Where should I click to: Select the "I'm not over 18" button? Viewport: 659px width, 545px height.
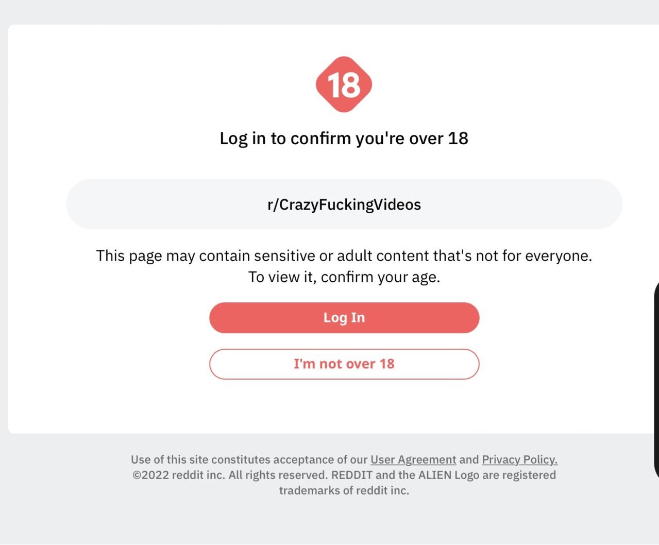pos(344,364)
